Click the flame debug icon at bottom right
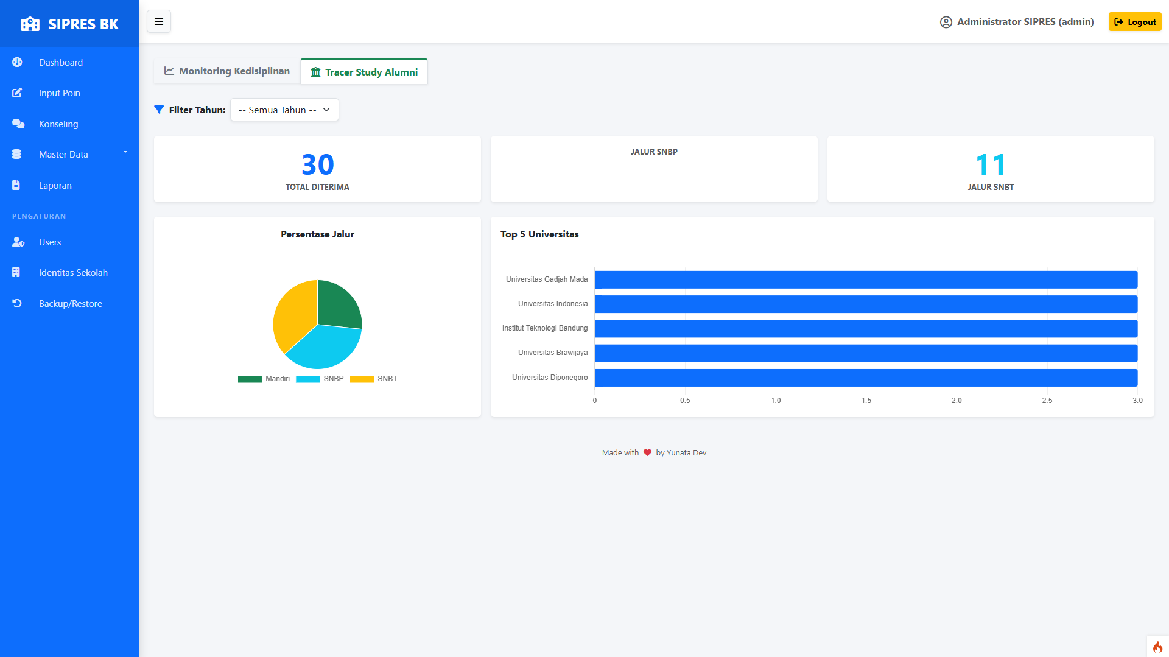Screen dimensions: 1169x657 pos(1157,647)
